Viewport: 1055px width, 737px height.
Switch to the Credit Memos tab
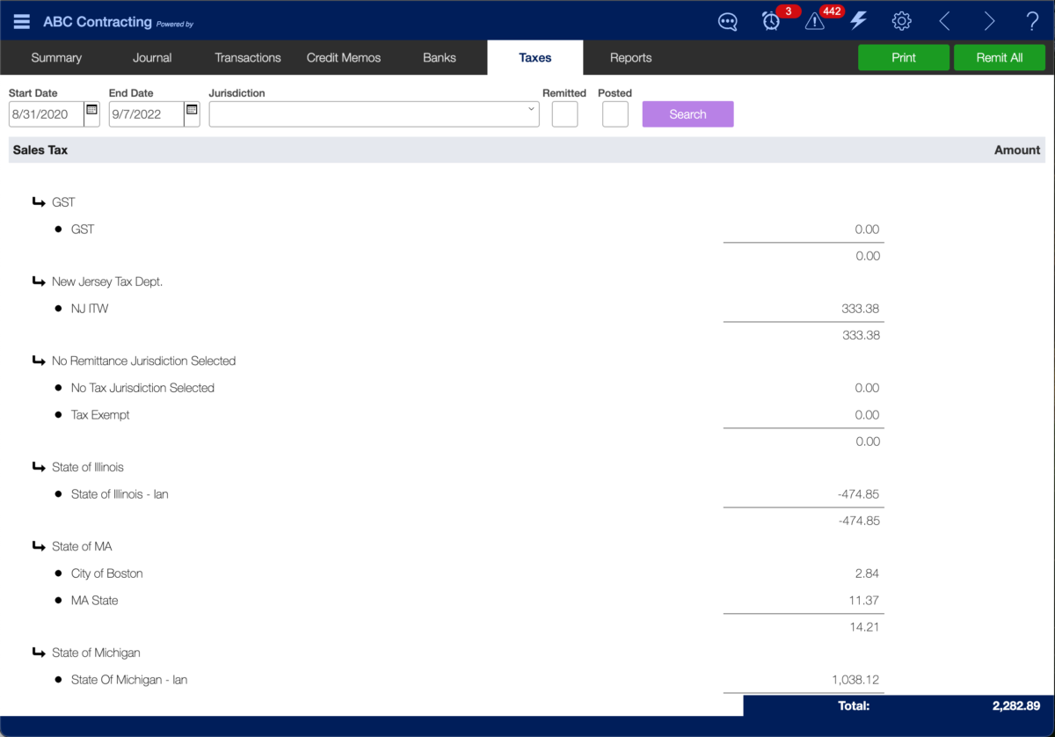pyautogui.click(x=344, y=58)
